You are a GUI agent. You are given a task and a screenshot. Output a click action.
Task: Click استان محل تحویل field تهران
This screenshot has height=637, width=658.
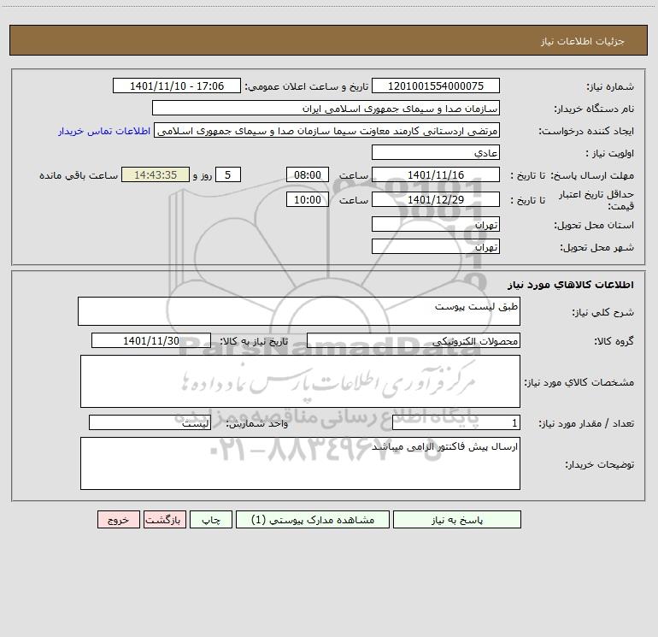[436, 224]
